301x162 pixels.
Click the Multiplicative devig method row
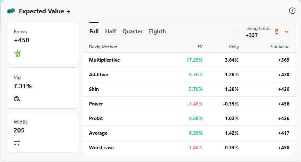pyautogui.click(x=189, y=60)
